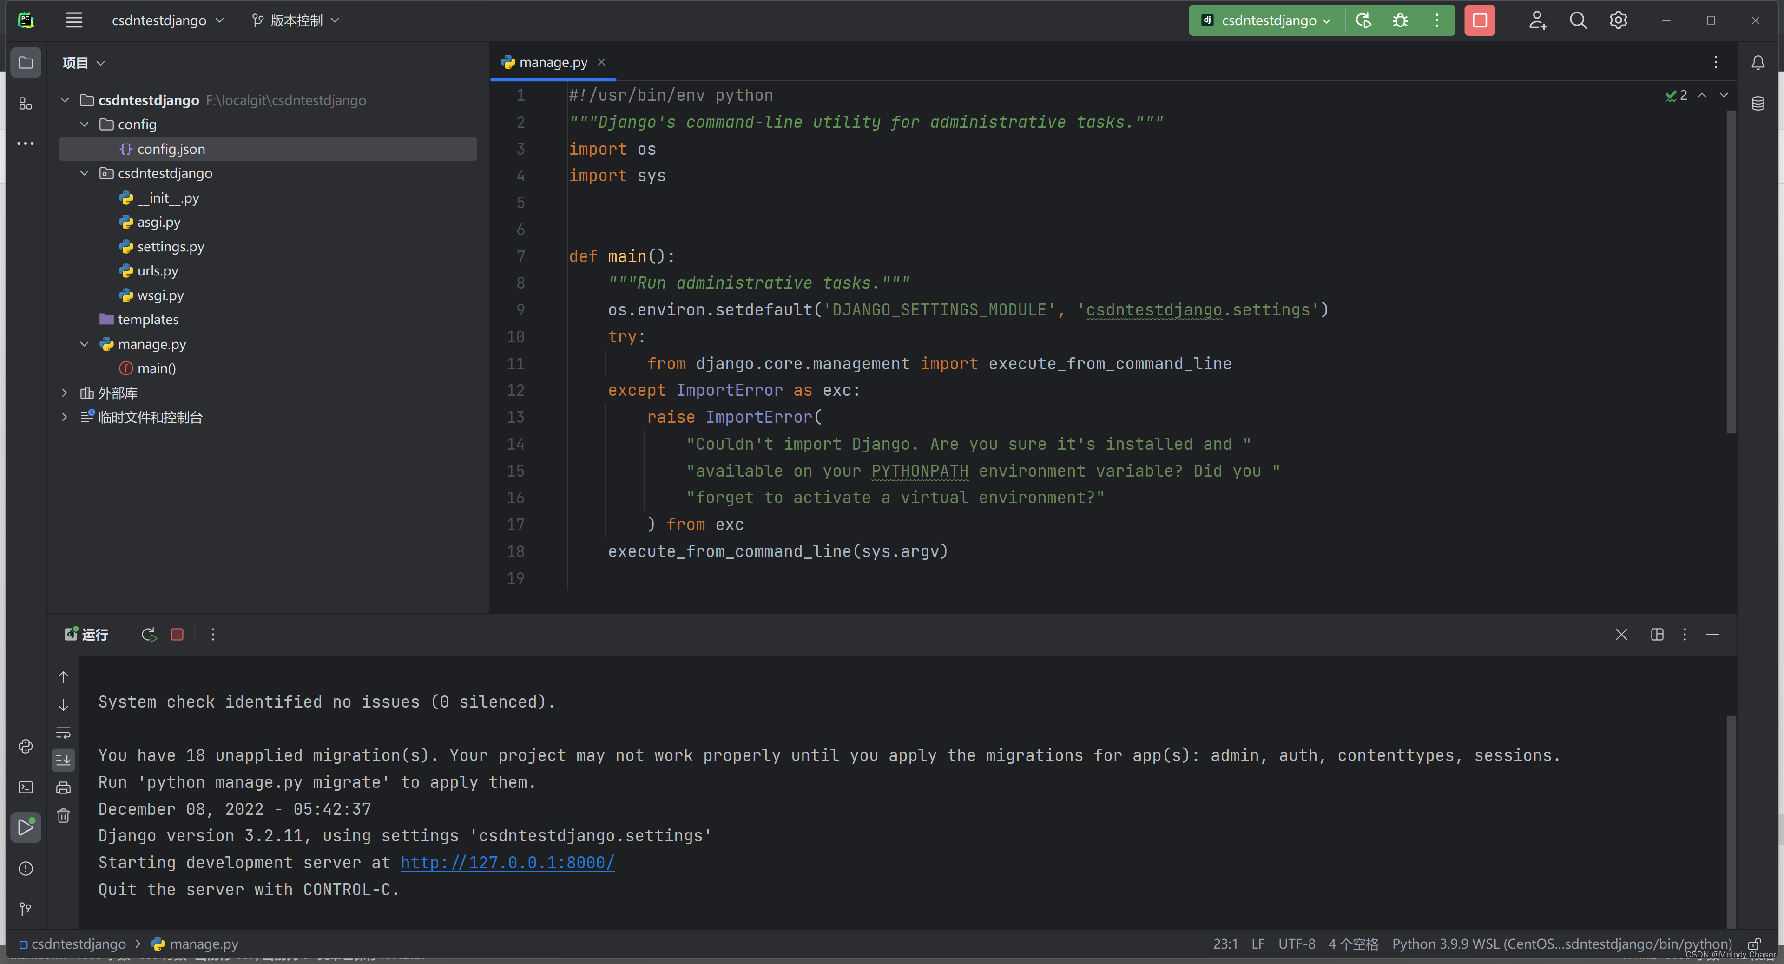Image resolution: width=1784 pixels, height=964 pixels.
Task: Open the main hamburger menu
Action: [x=74, y=20]
